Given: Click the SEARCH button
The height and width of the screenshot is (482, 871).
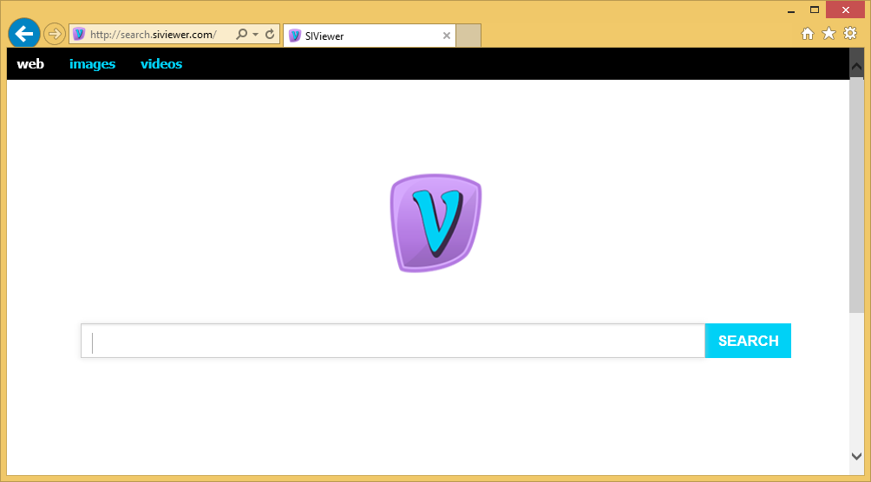Looking at the screenshot, I should click(748, 341).
